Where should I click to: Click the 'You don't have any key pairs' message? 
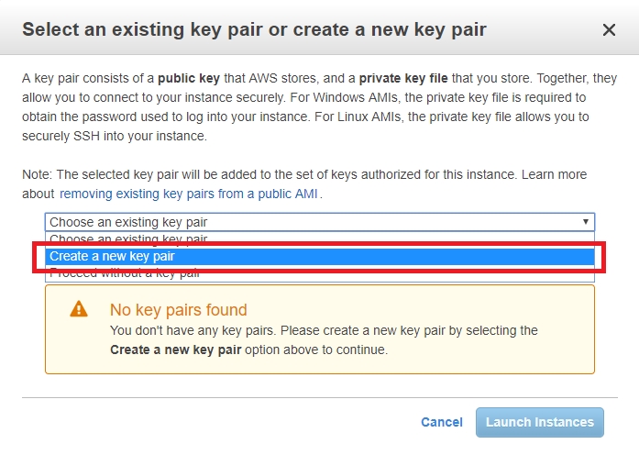[324, 340]
